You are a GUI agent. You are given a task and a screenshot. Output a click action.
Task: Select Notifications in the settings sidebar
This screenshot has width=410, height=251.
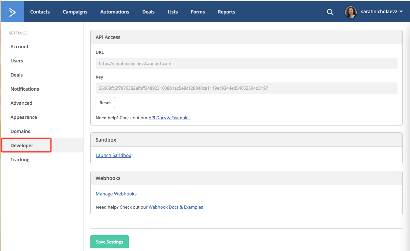pyautogui.click(x=25, y=89)
